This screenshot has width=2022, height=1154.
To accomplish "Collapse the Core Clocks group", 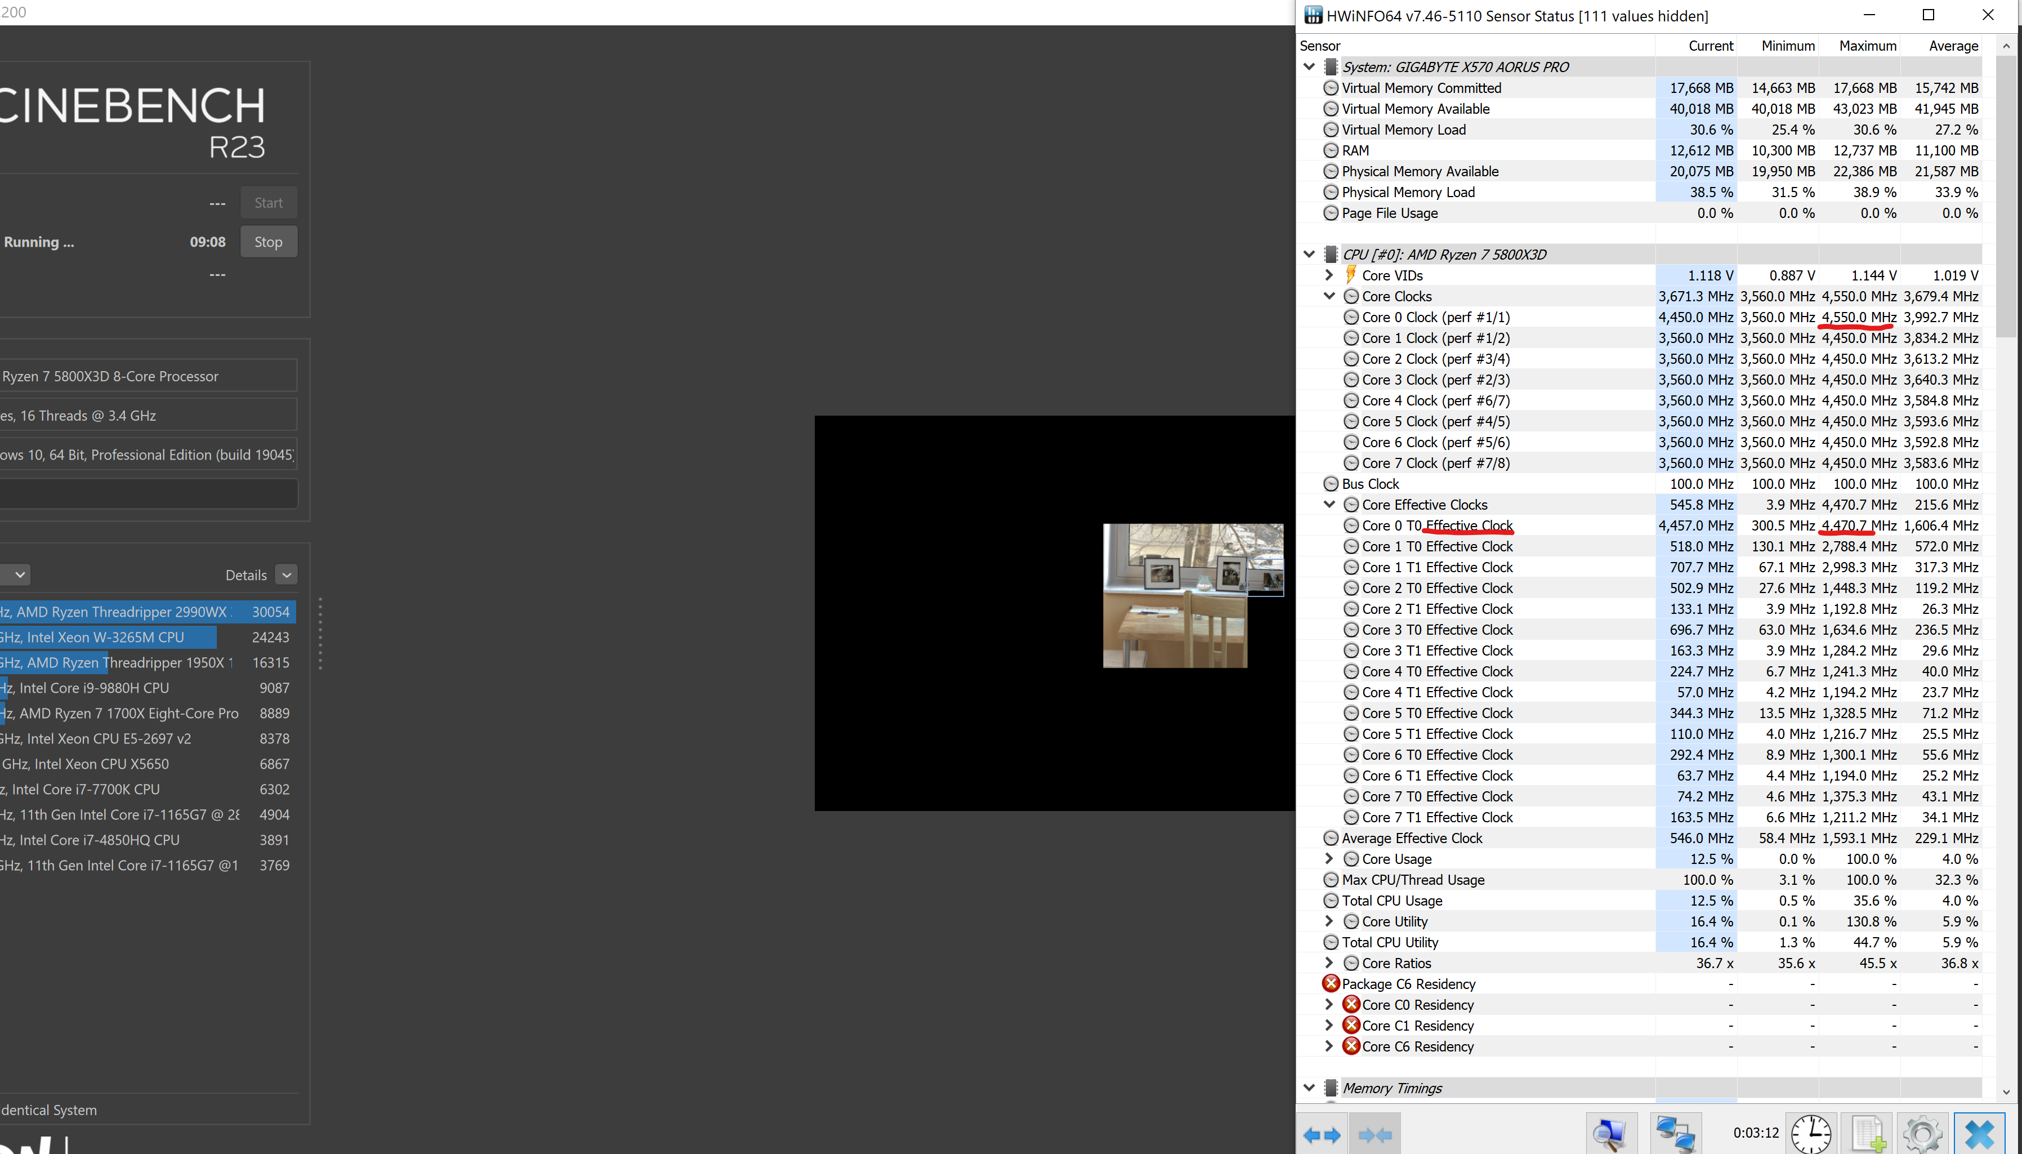I will pos(1329,296).
